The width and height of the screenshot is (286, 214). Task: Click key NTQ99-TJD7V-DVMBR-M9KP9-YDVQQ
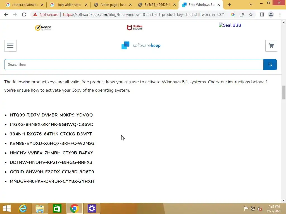51,115
